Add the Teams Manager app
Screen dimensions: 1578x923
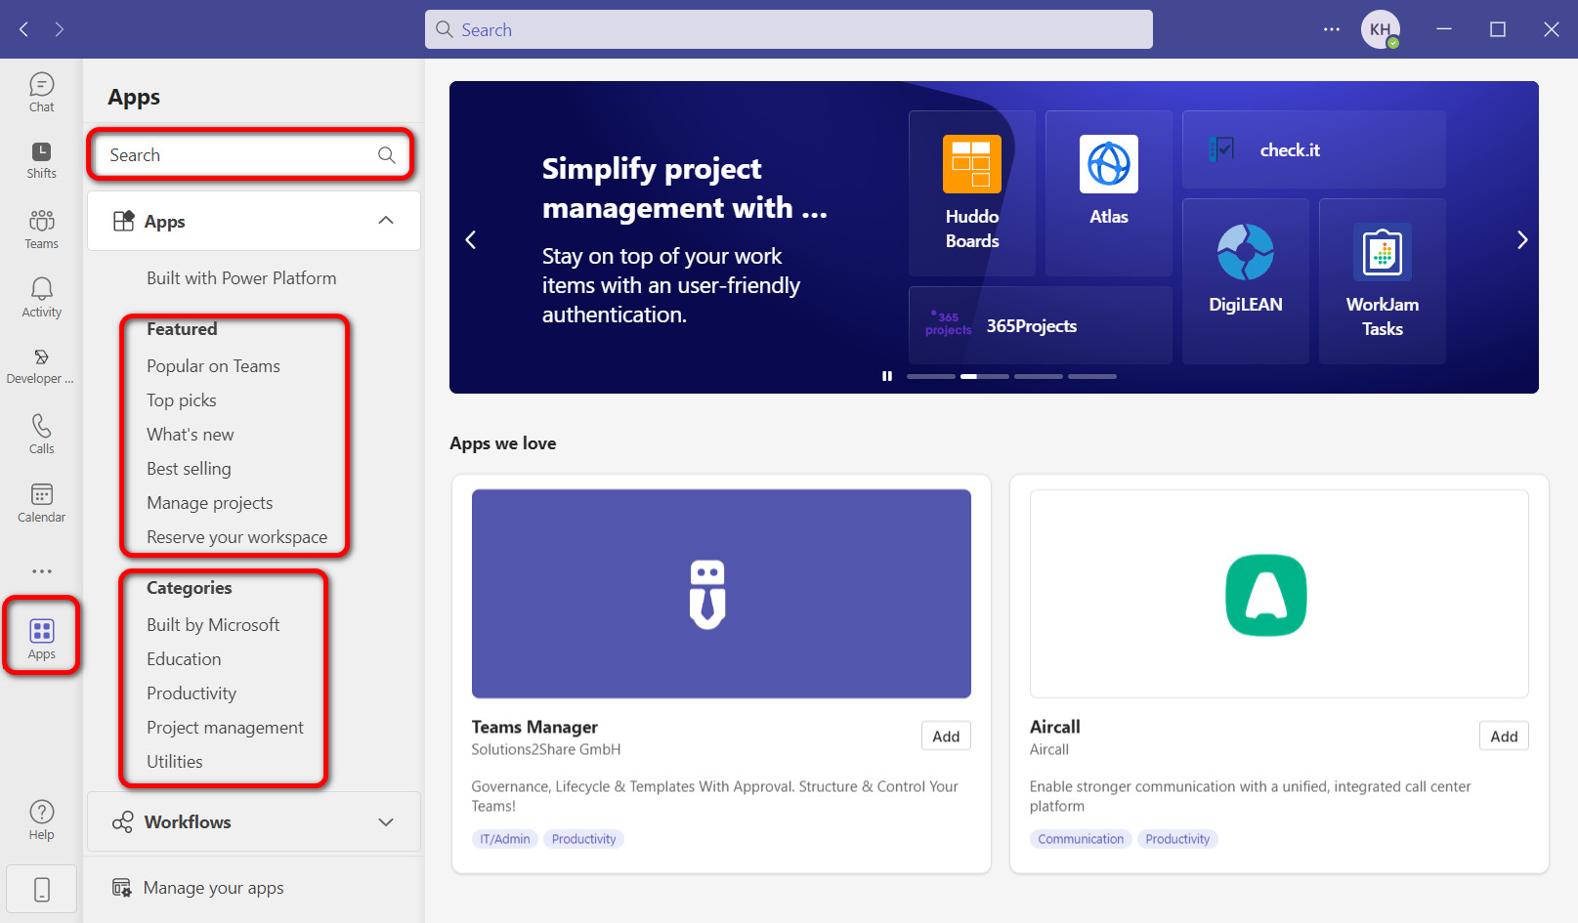[x=946, y=736]
